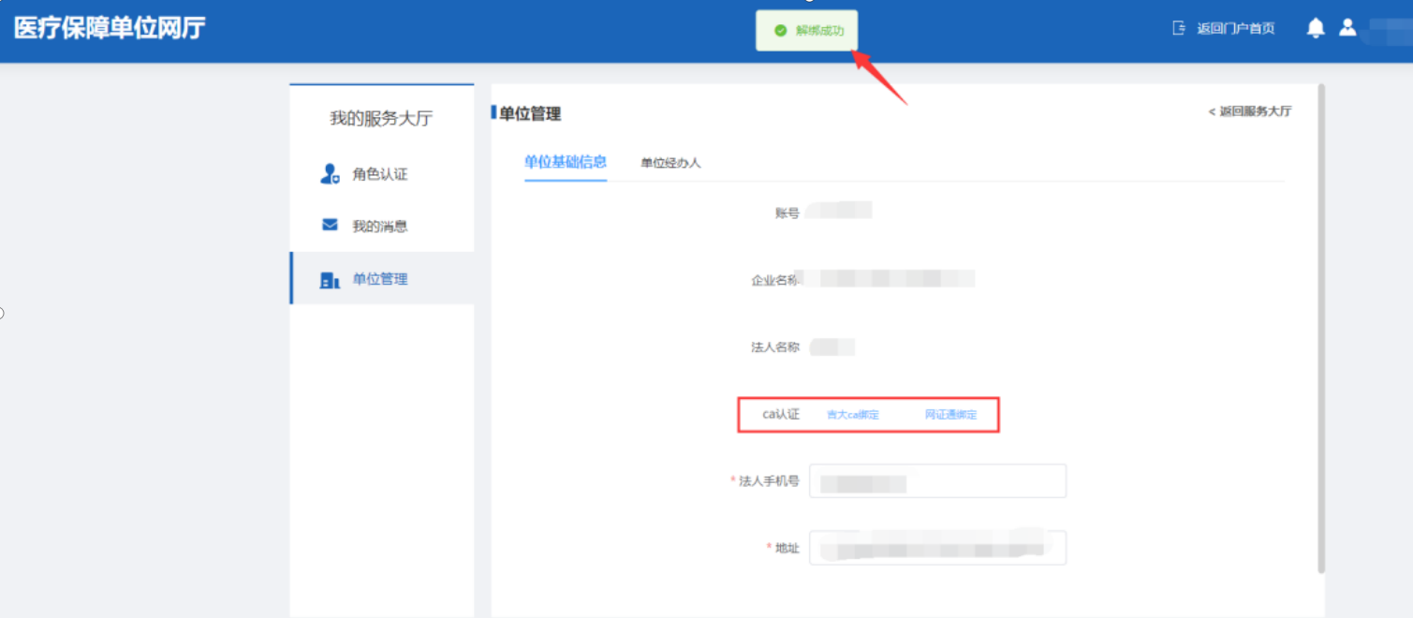Click the 医疗保障单位网厅 site title
This screenshot has height=618, width=1413.
110,28
